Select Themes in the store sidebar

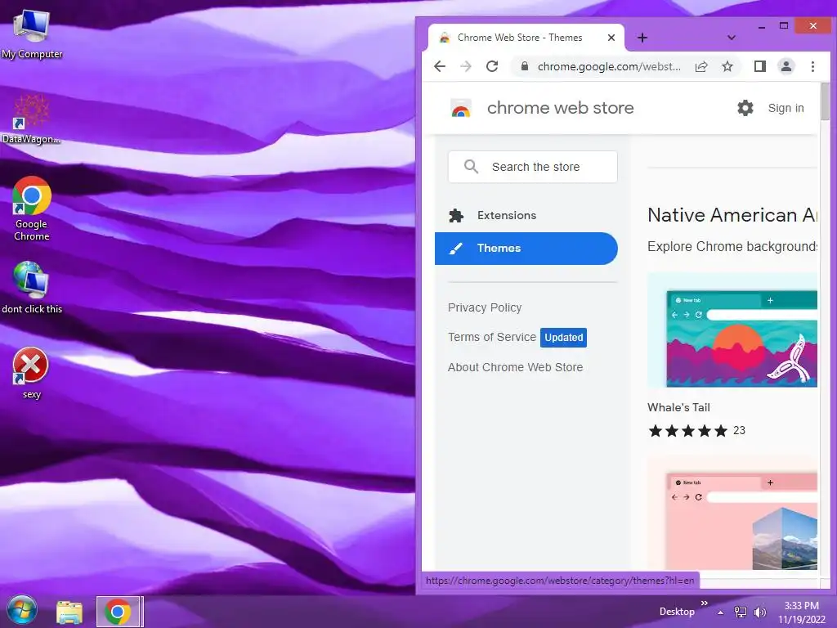tap(526, 249)
